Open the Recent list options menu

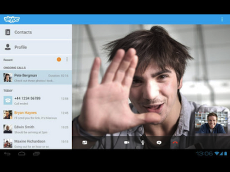coord(67,60)
